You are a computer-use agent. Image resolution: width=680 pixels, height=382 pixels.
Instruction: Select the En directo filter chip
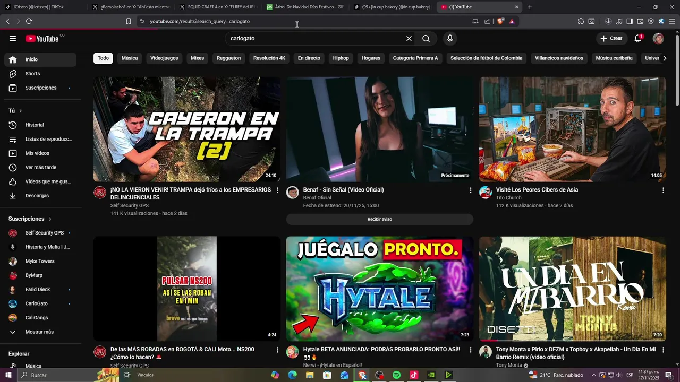click(x=309, y=58)
